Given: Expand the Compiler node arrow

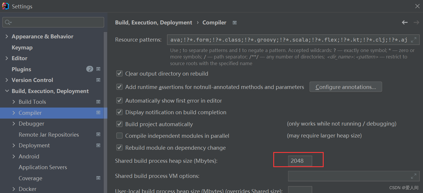Looking at the screenshot, I should point(14,113).
